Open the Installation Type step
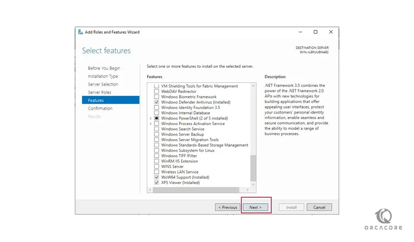 click(103, 76)
